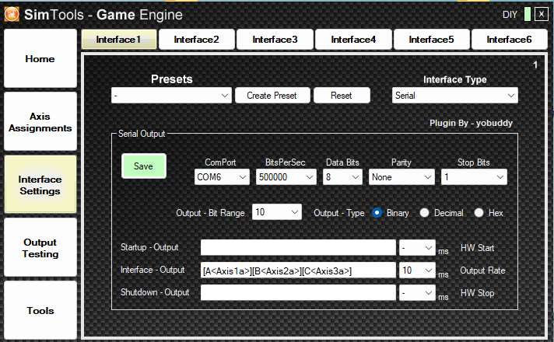Switch to the Interface2 tab
Viewport: 554px width, 342px height.
[x=196, y=40]
